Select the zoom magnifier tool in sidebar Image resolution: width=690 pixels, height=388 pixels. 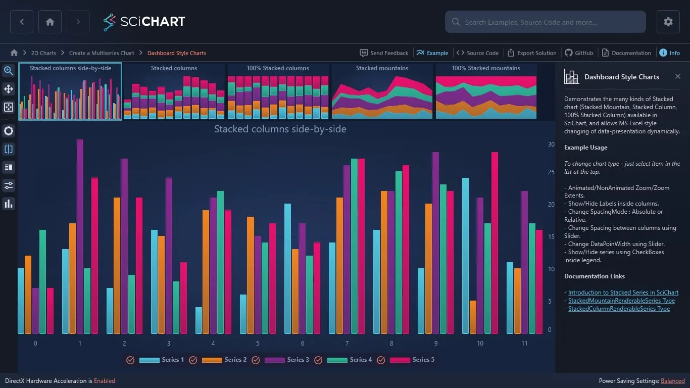click(9, 71)
